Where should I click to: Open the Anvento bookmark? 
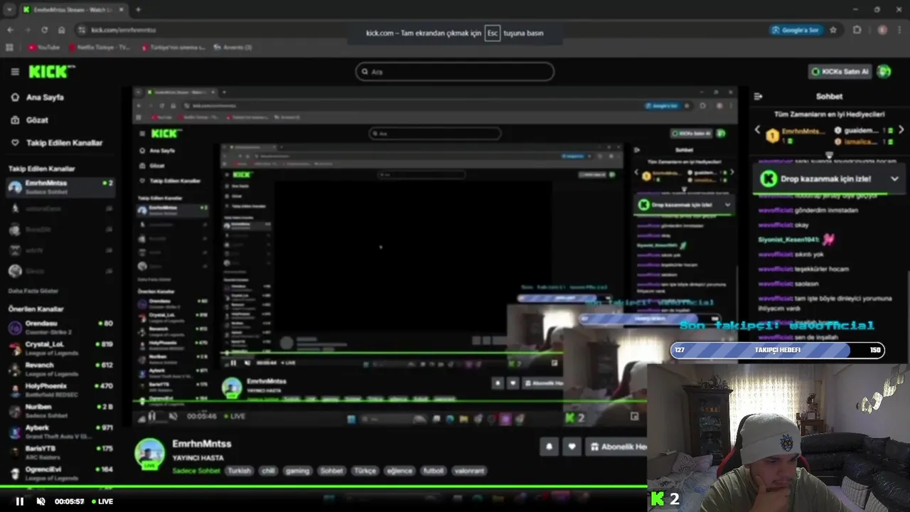(x=232, y=48)
